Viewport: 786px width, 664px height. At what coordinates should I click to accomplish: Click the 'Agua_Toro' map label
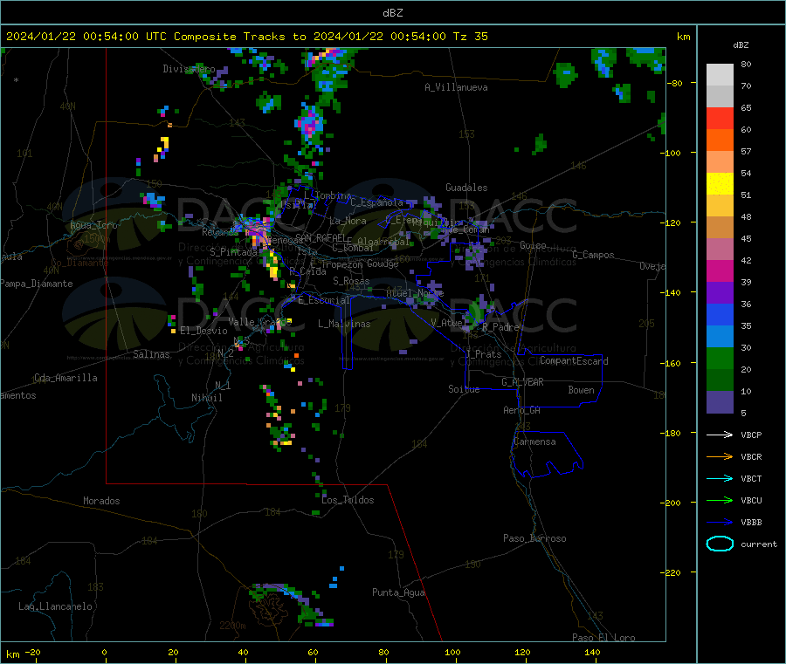coord(93,225)
